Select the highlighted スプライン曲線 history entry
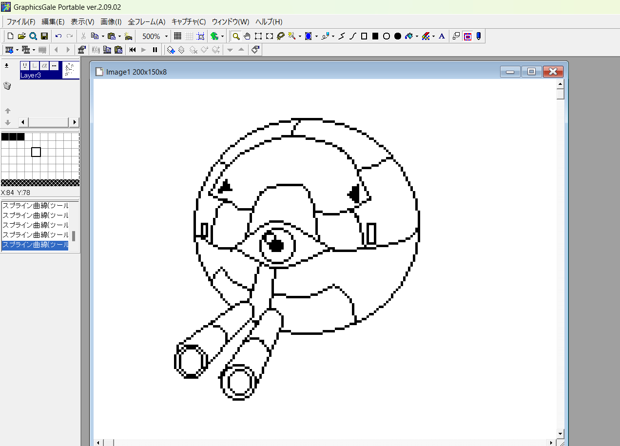 click(35, 245)
